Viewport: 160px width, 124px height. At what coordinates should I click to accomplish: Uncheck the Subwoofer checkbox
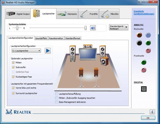pyautogui.click(x=13, y=67)
